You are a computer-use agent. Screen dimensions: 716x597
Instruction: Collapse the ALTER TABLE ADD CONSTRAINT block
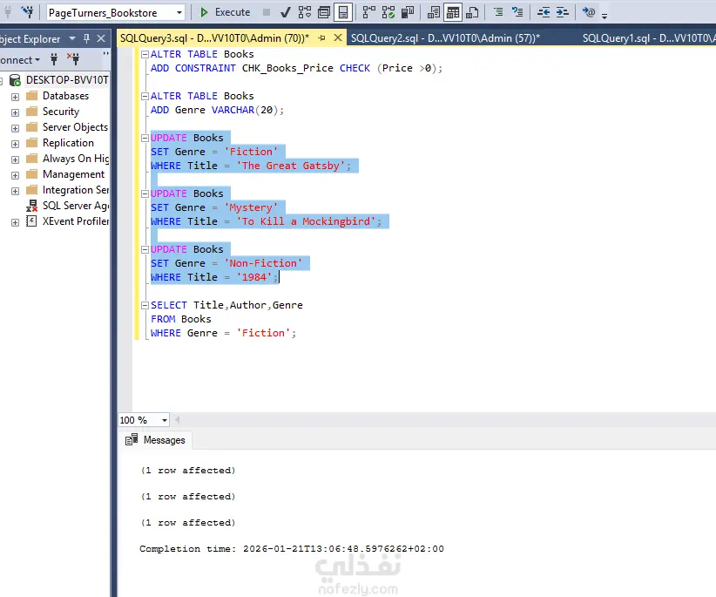[x=145, y=54]
